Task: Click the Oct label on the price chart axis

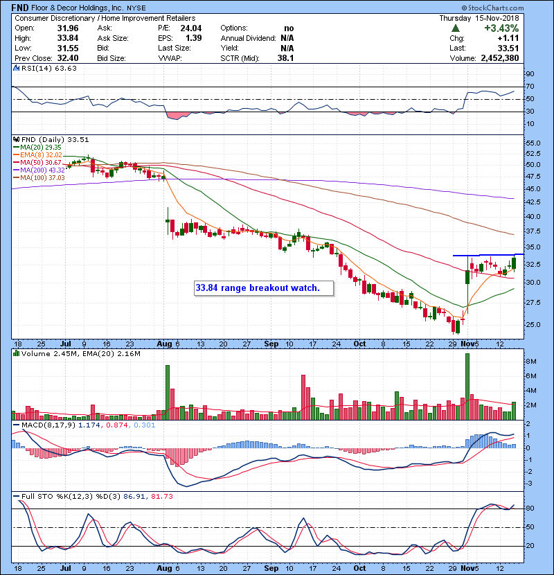Action: 359,344
